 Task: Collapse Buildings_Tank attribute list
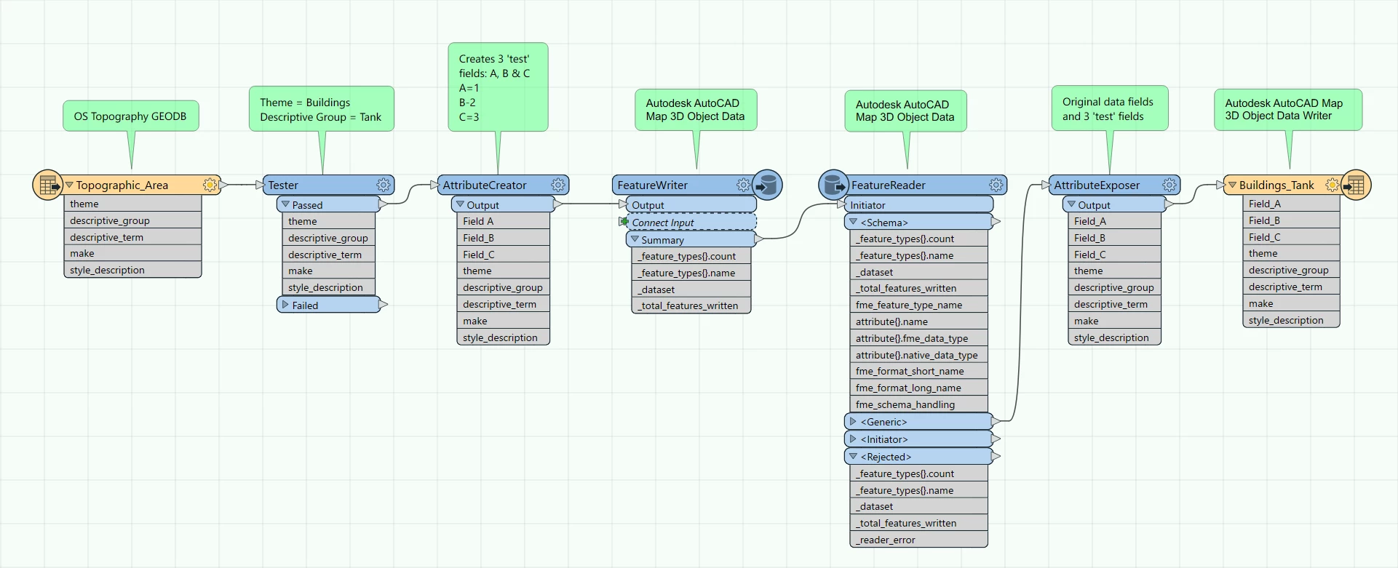[x=1233, y=185]
